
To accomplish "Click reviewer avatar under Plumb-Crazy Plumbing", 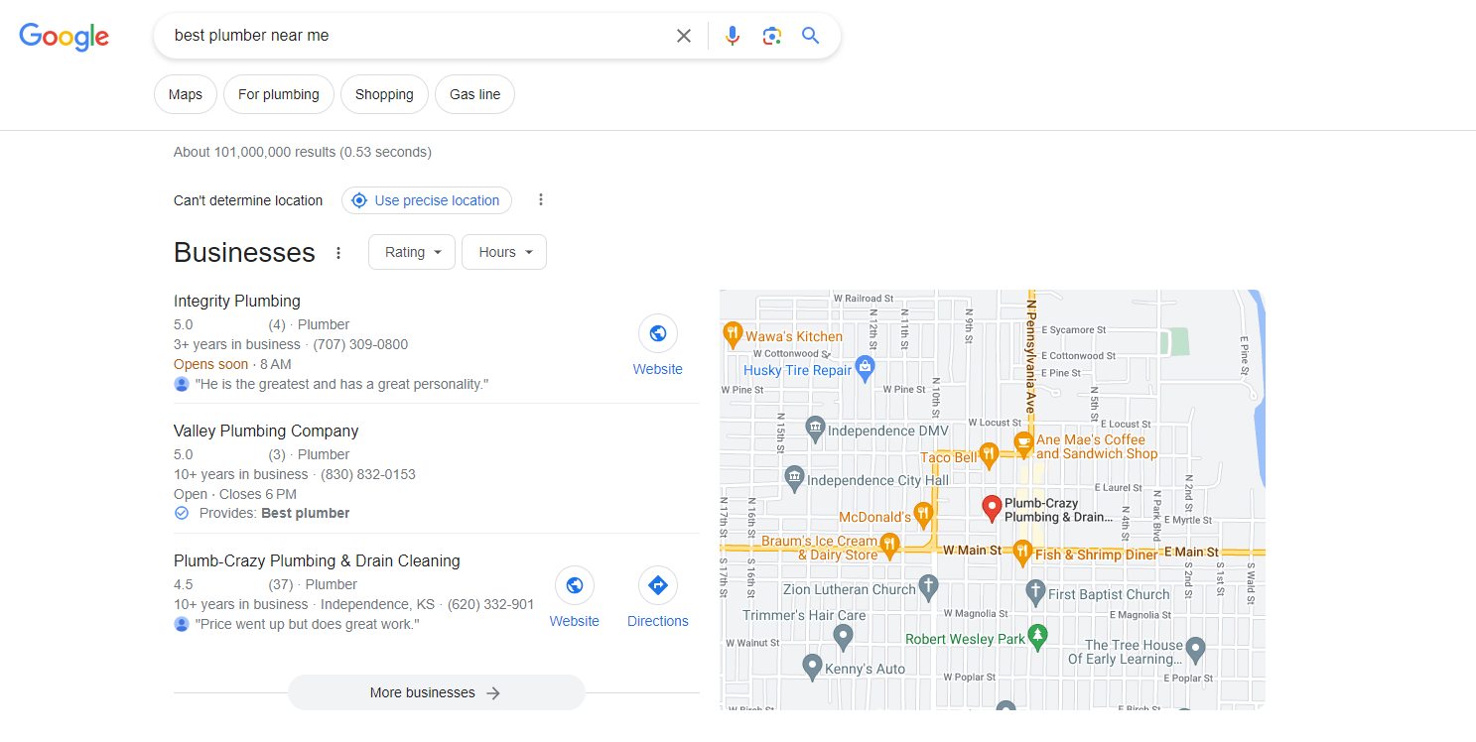I will 182,624.
